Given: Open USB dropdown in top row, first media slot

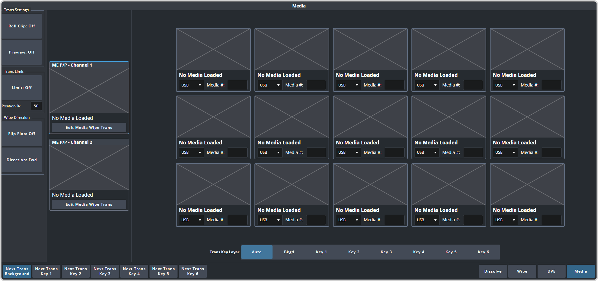Looking at the screenshot, I should pyautogui.click(x=192, y=85).
